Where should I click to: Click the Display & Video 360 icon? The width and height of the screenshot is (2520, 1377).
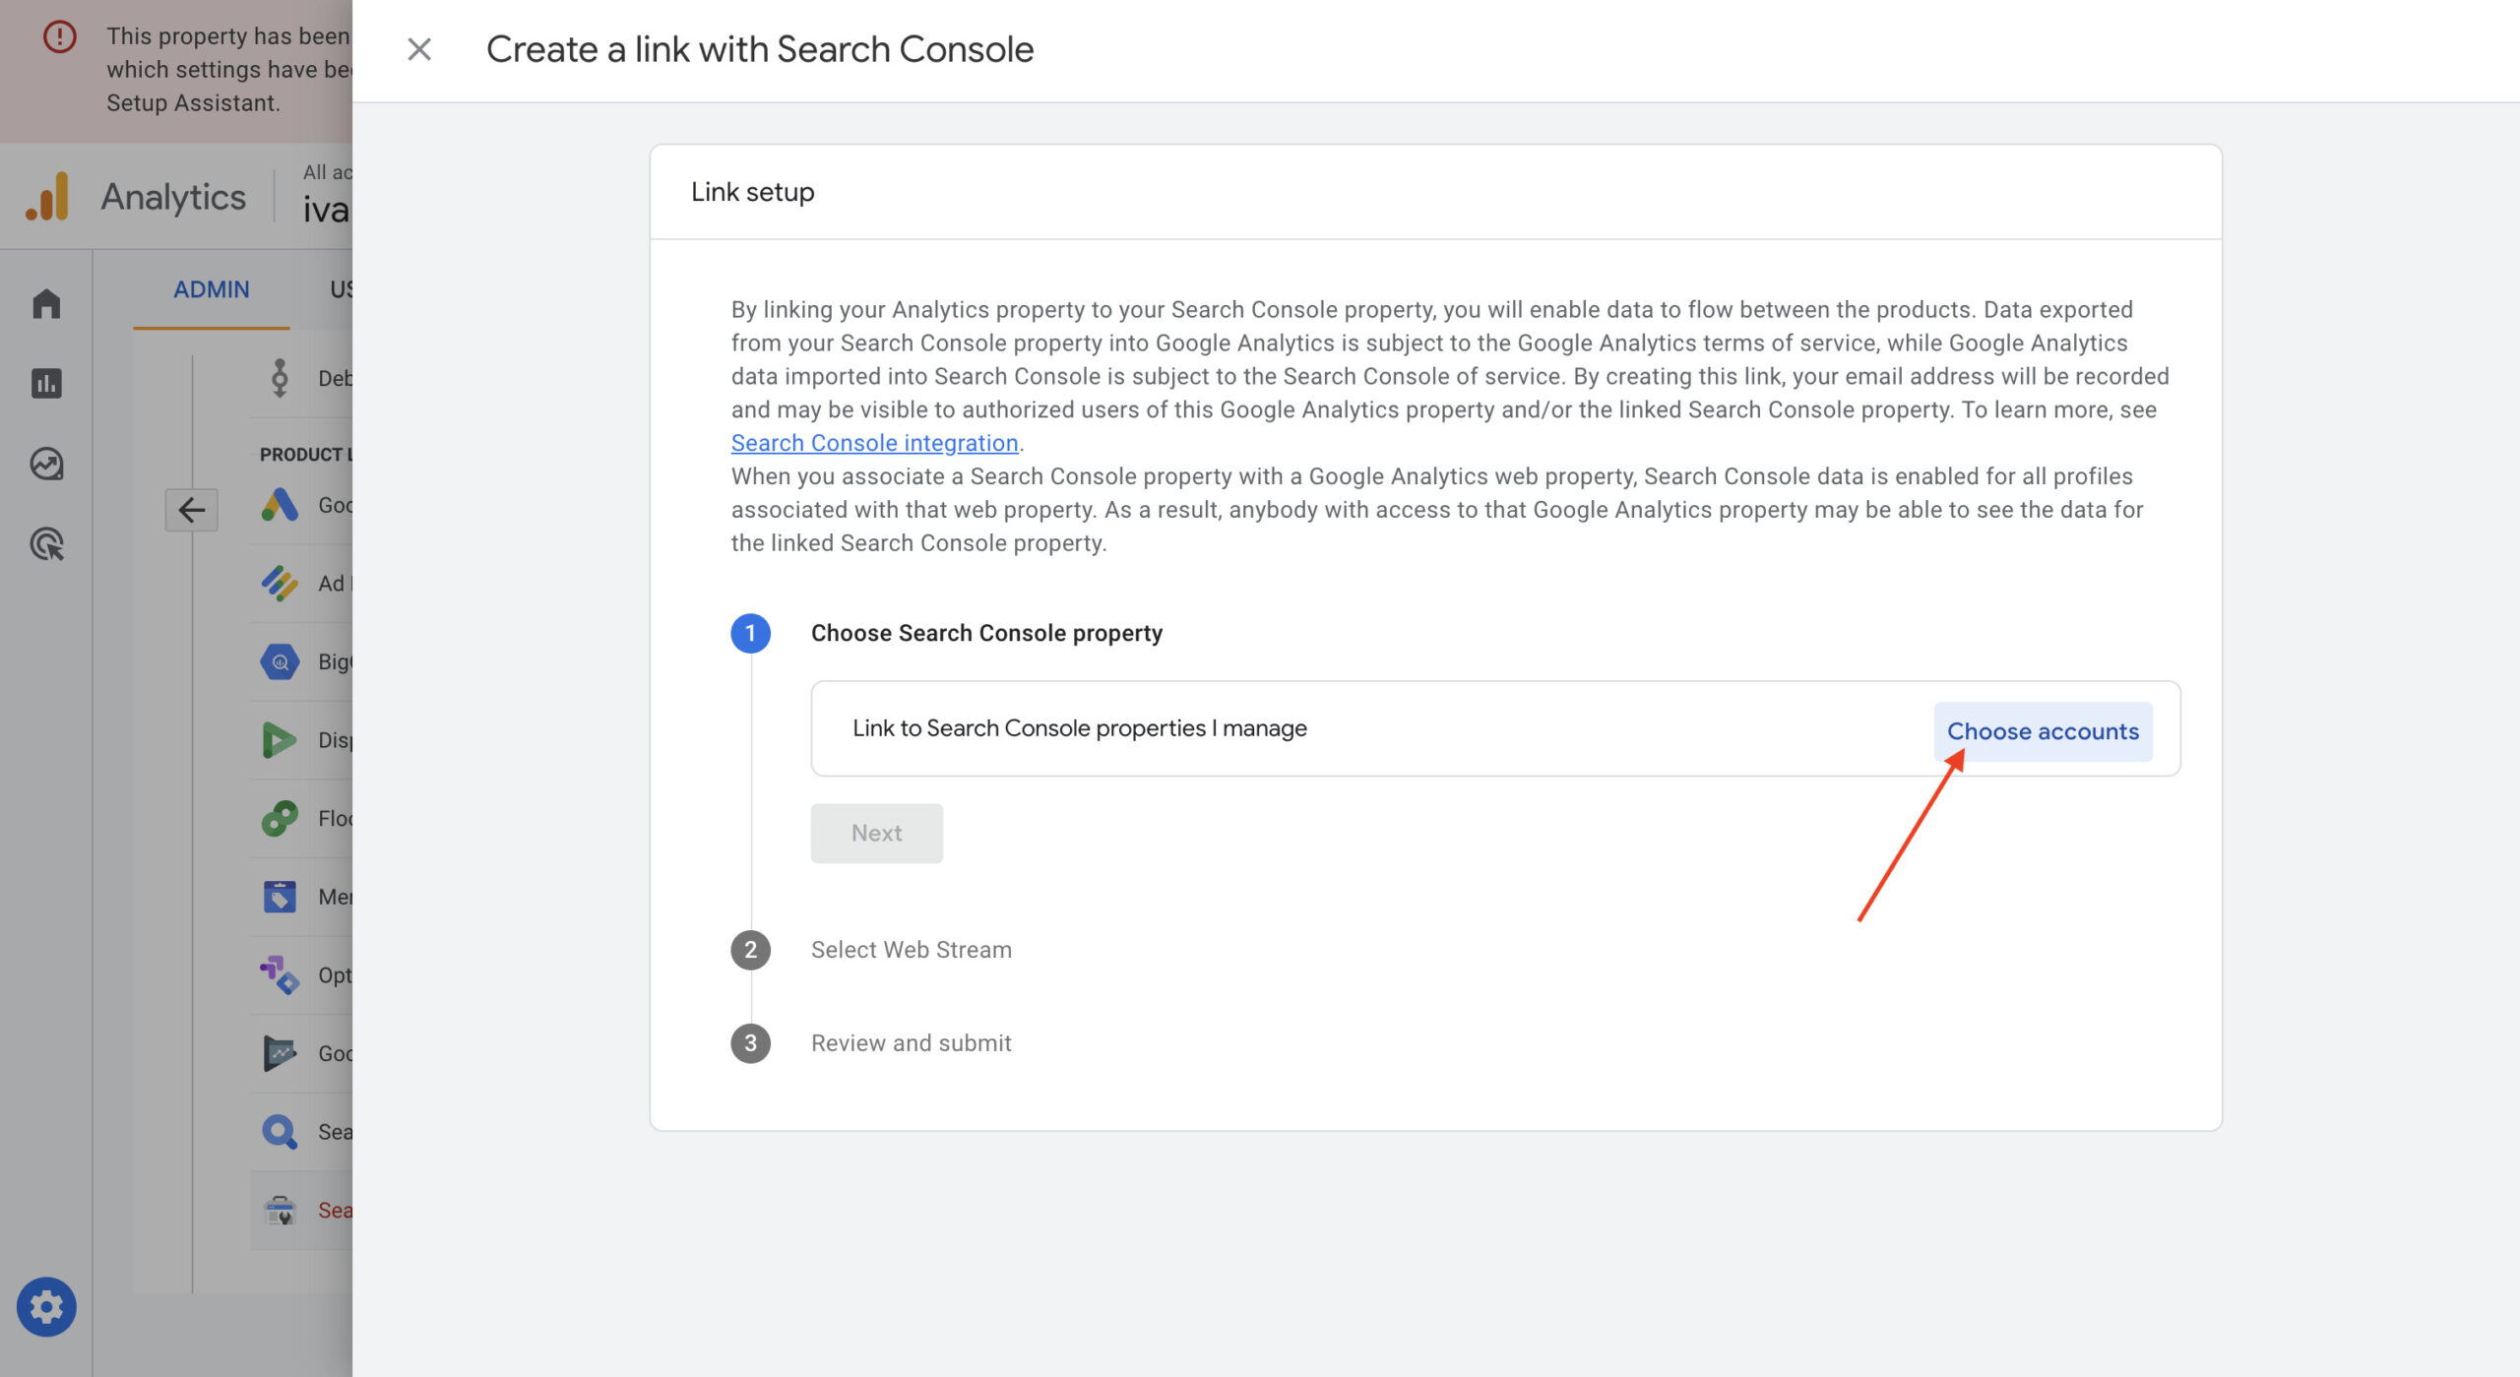[280, 740]
